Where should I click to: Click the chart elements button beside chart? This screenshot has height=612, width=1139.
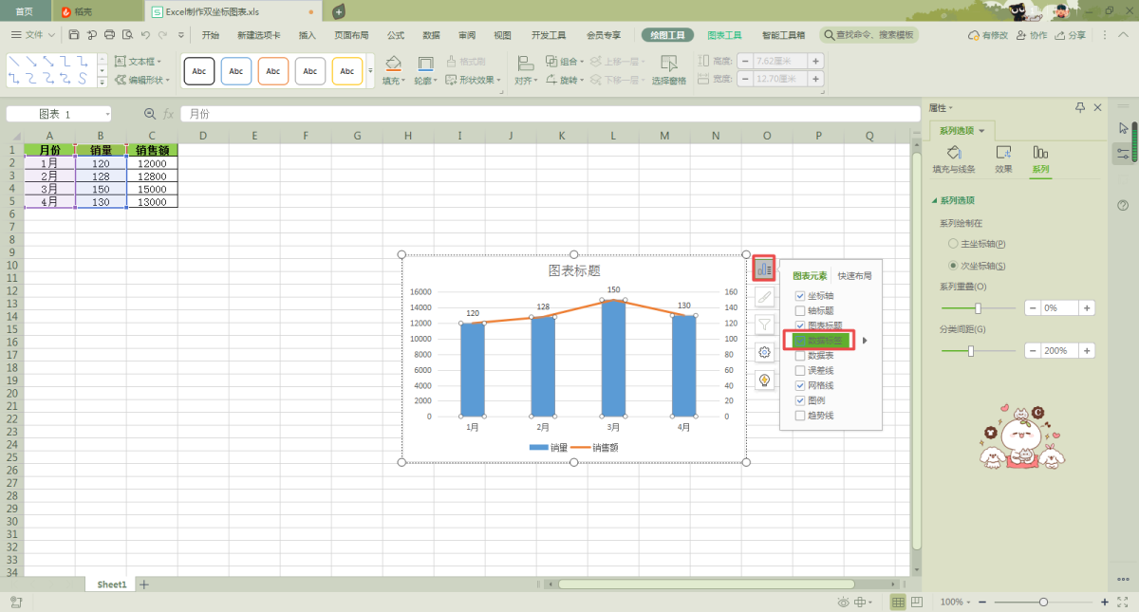(764, 269)
